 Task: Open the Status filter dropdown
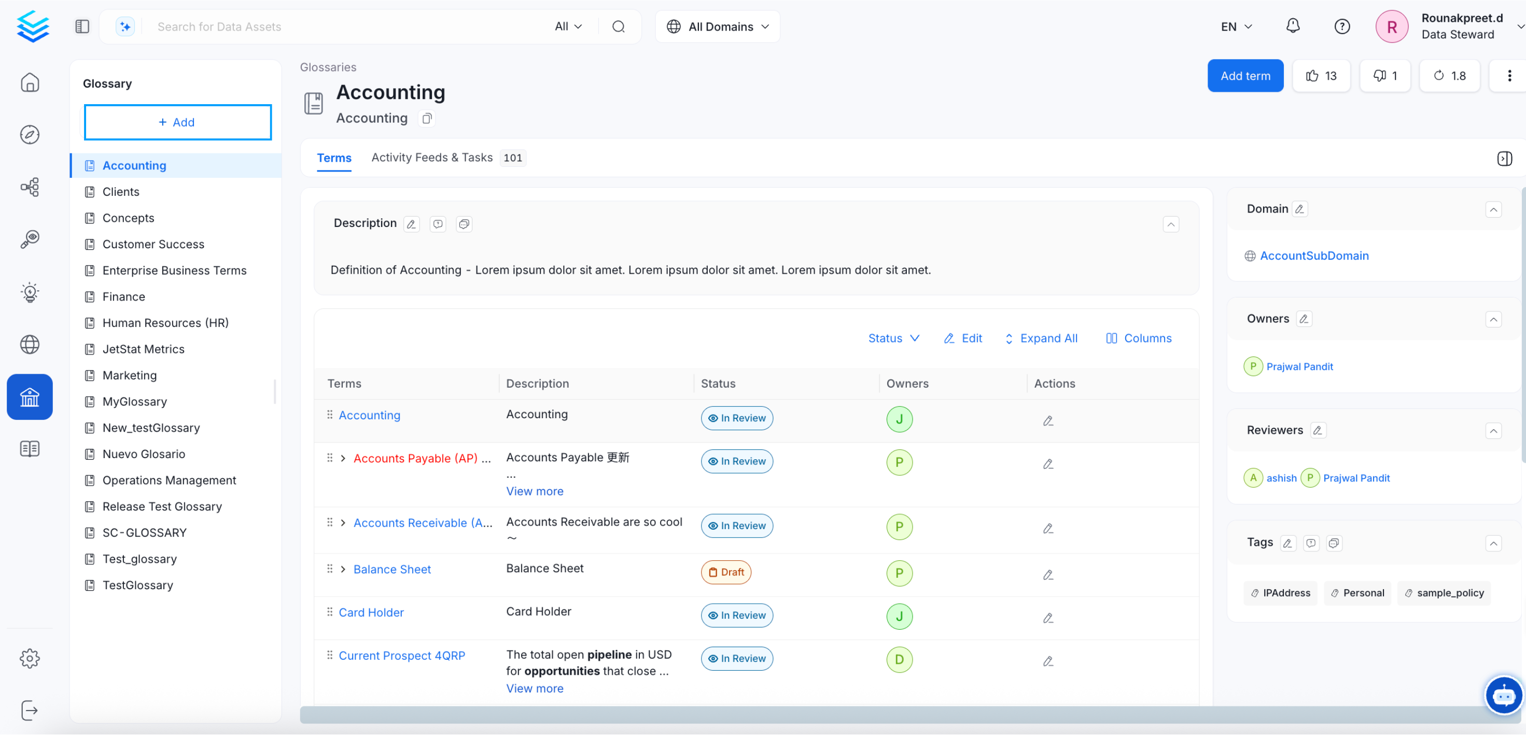[893, 339]
